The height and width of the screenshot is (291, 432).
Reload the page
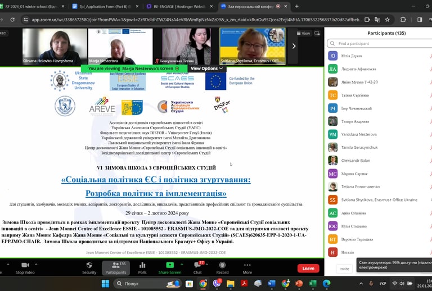pyautogui.click(x=12, y=20)
